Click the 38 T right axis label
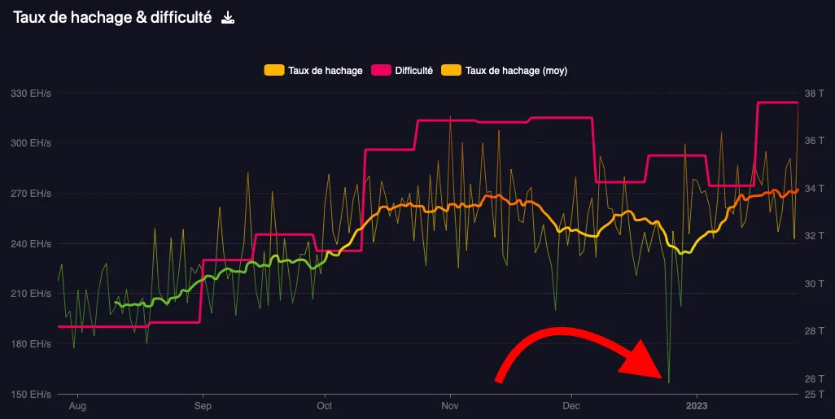The height and width of the screenshot is (419, 835). (814, 94)
